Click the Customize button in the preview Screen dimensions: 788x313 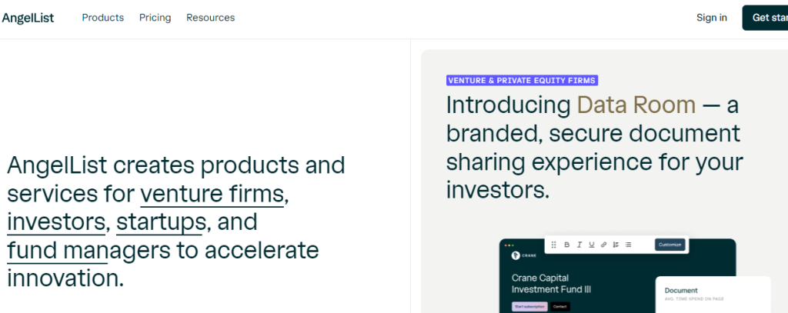coord(670,245)
